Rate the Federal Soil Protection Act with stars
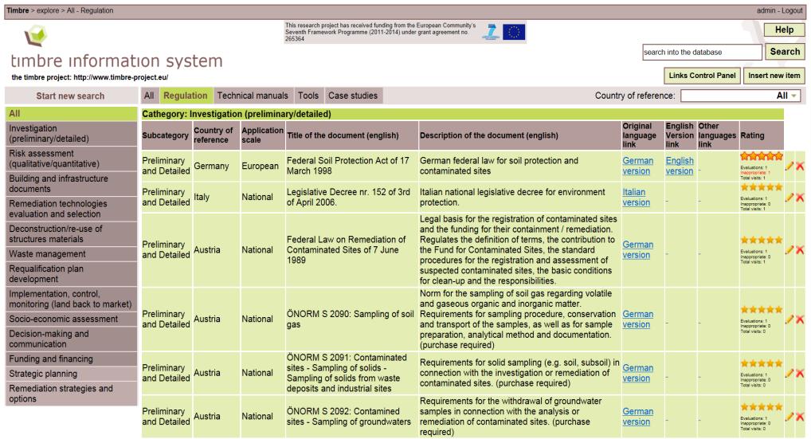 [762, 155]
